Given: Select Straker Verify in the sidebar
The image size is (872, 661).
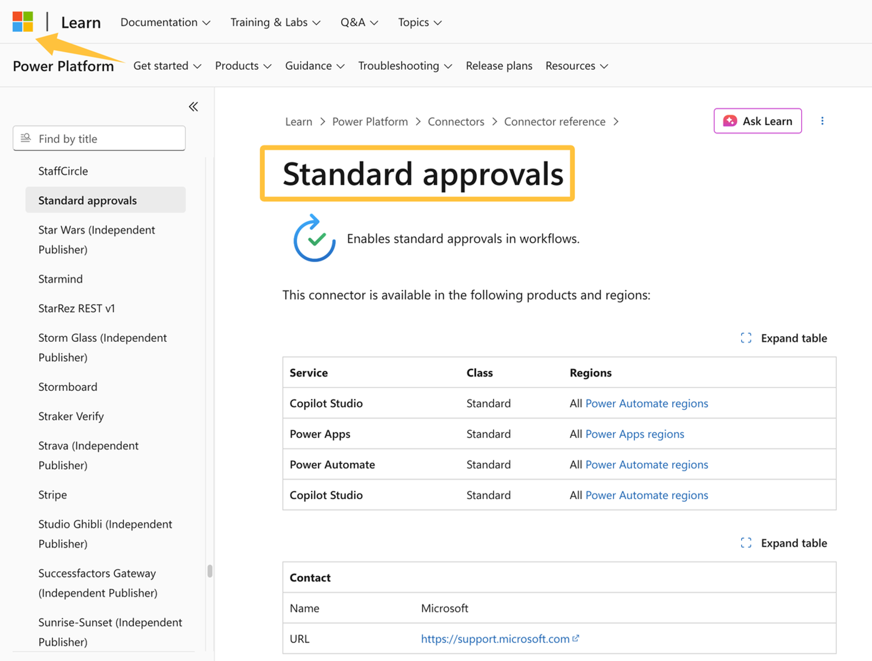Looking at the screenshot, I should [x=71, y=416].
